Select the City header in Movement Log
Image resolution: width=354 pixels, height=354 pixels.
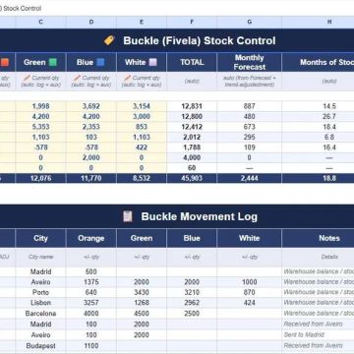click(x=40, y=238)
